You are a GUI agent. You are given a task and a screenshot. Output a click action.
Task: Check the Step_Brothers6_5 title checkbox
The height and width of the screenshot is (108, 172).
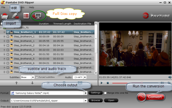(x=8, y=59)
